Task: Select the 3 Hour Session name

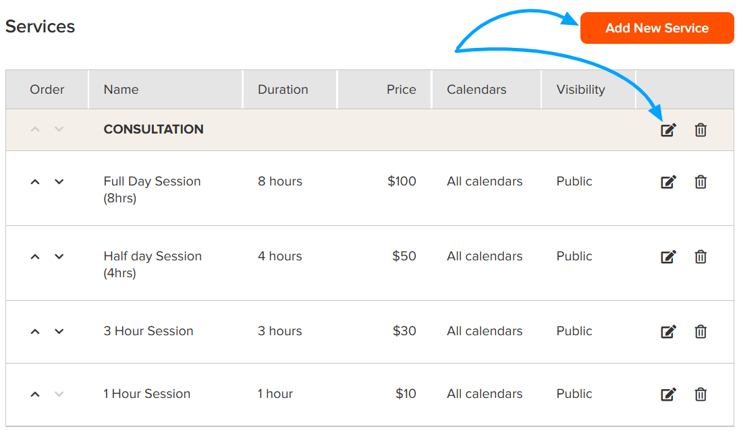Action: (x=148, y=331)
